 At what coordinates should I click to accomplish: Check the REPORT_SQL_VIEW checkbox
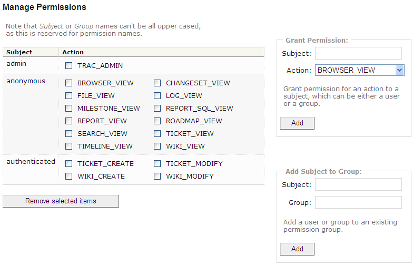tap(158, 108)
